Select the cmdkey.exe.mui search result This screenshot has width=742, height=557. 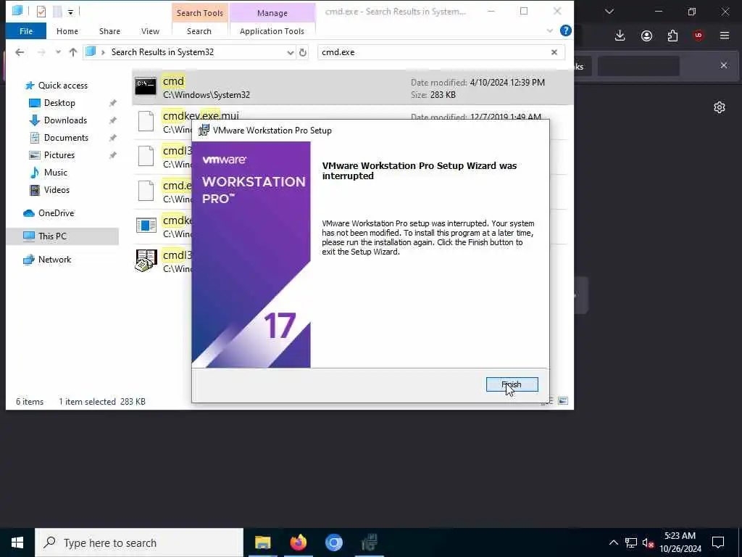(x=201, y=115)
